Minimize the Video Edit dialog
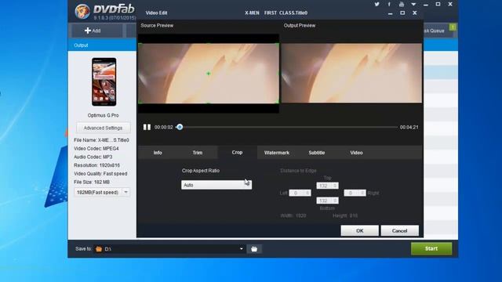The image size is (502, 282). click(390, 13)
